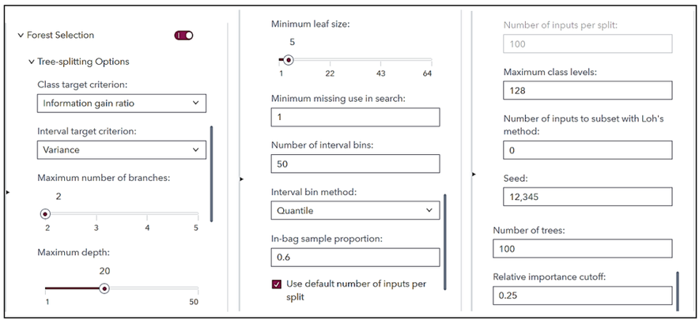Screen dimensions: 699x320
Task: Uncheck Use default number of inputs per split
Action: [277, 284]
